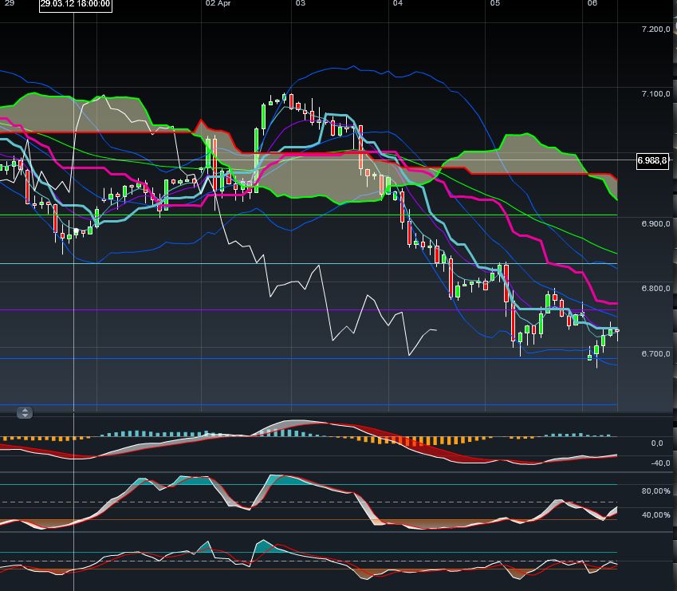677x591 pixels.
Task: Click the 04 date axis label
Action: pyautogui.click(x=398, y=3)
